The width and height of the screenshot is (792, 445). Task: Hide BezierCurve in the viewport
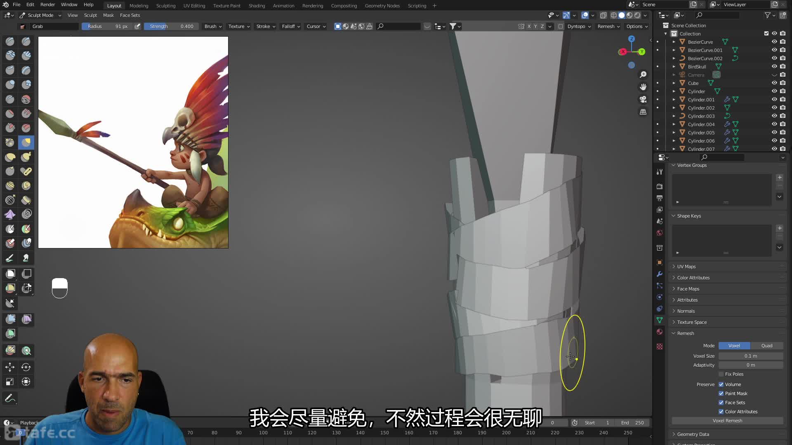(x=774, y=42)
